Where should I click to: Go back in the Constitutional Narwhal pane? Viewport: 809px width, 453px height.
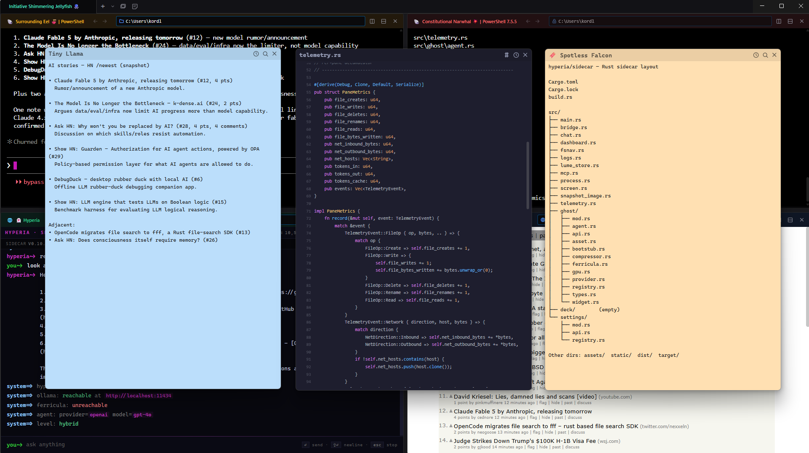tap(528, 21)
